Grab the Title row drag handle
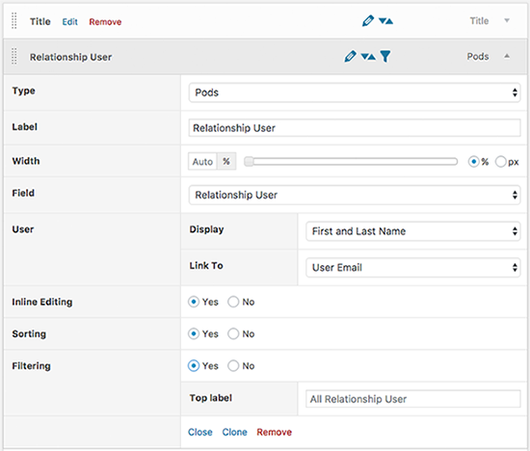Screen dimensions: 530x451 pyautogui.click(x=14, y=21)
